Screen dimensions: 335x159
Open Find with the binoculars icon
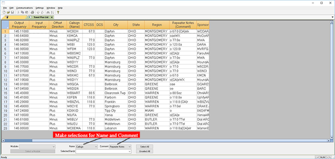[48, 12]
